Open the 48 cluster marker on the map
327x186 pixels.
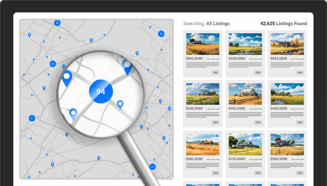tap(53, 64)
